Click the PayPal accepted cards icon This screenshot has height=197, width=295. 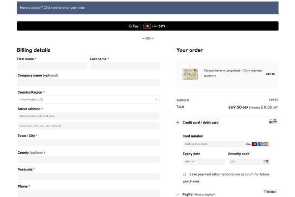click(270, 192)
